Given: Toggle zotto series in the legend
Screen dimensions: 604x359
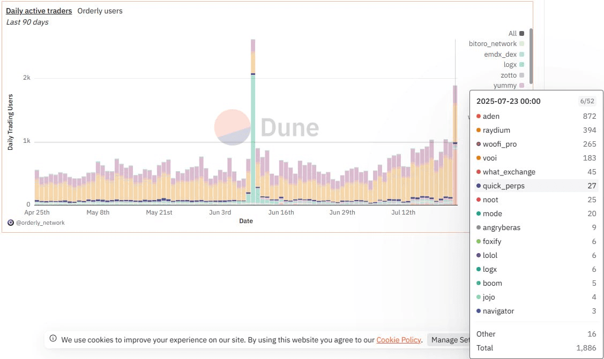Looking at the screenshot, I should point(512,75).
